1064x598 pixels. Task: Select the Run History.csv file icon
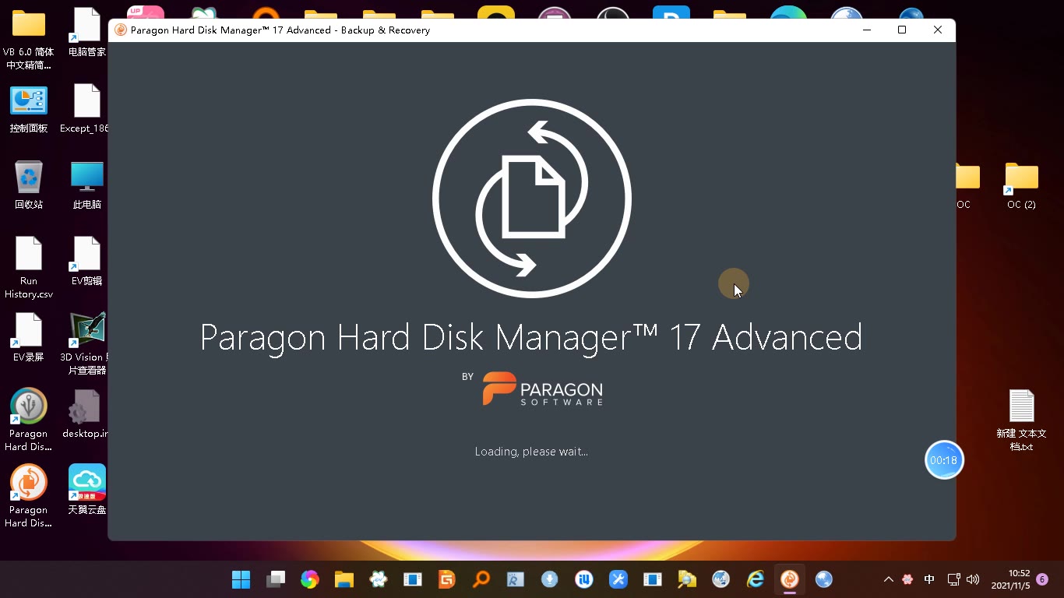coord(29,268)
